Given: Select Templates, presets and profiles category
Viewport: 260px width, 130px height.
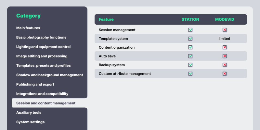Looking at the screenshot, I should [44, 65].
